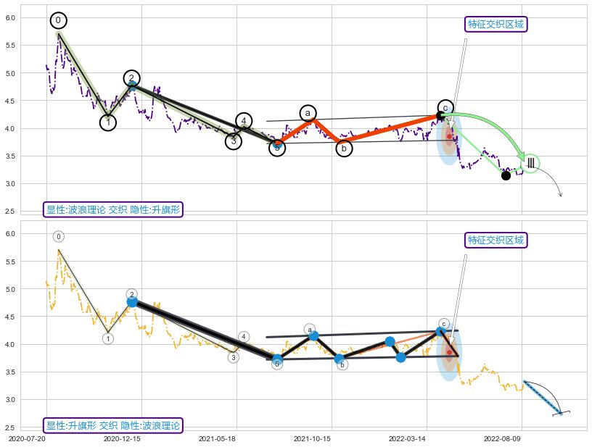Click small circled 0 in the lower chart
Image resolution: width=592 pixels, height=447 pixels.
coord(59,236)
